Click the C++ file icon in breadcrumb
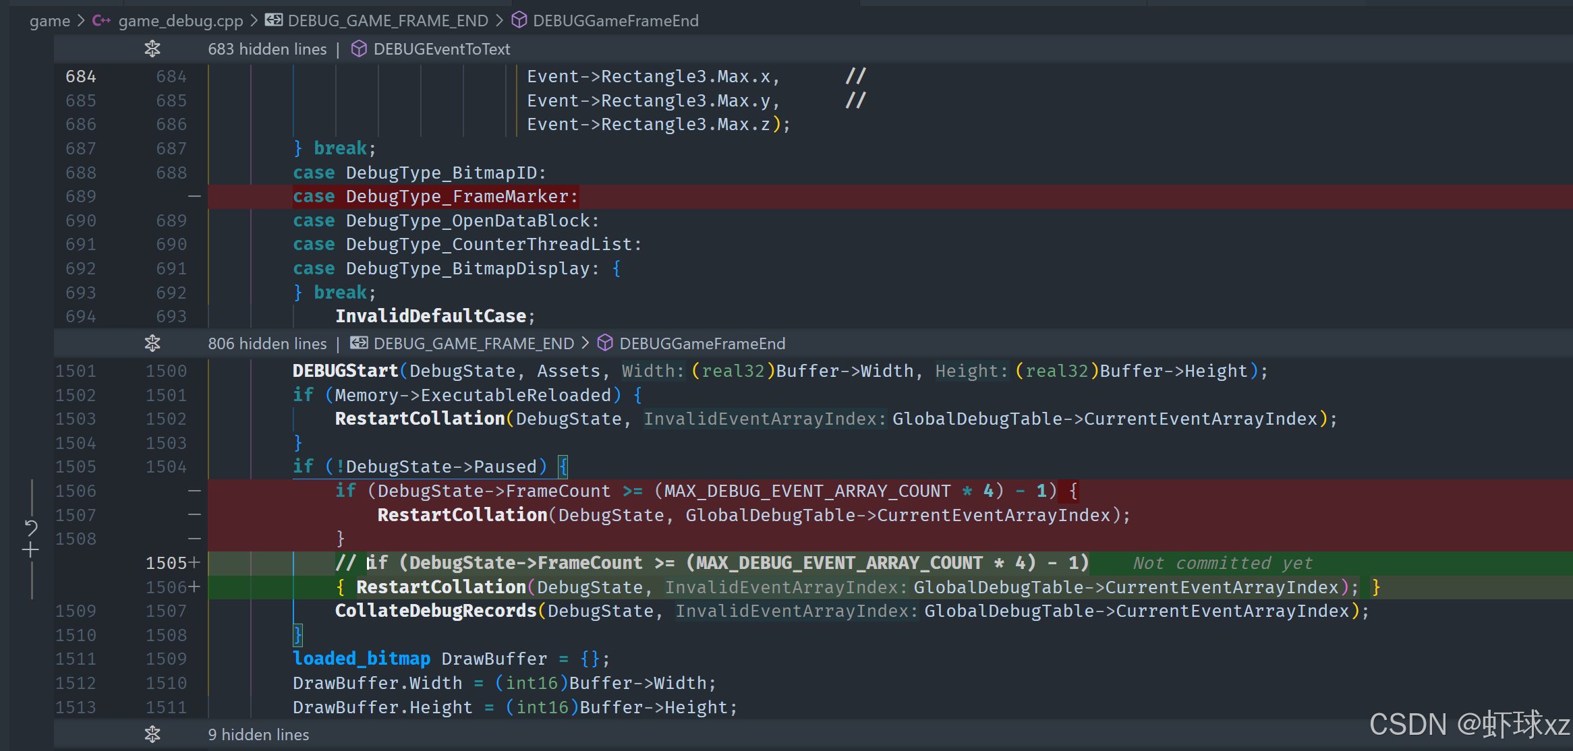 click(101, 21)
